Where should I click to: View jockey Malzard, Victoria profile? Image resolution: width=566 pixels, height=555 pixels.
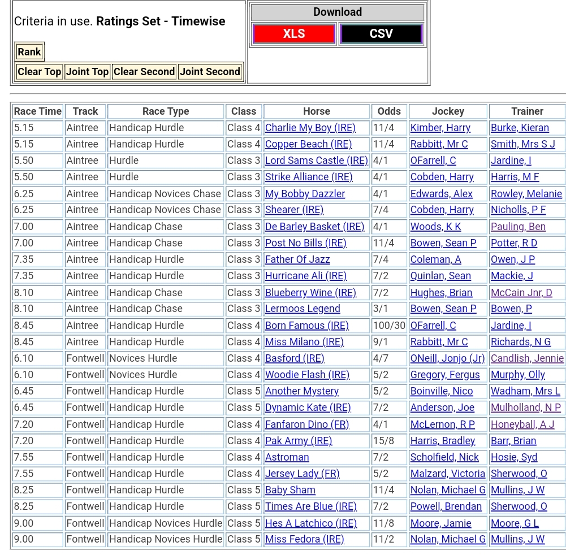pyautogui.click(x=447, y=474)
